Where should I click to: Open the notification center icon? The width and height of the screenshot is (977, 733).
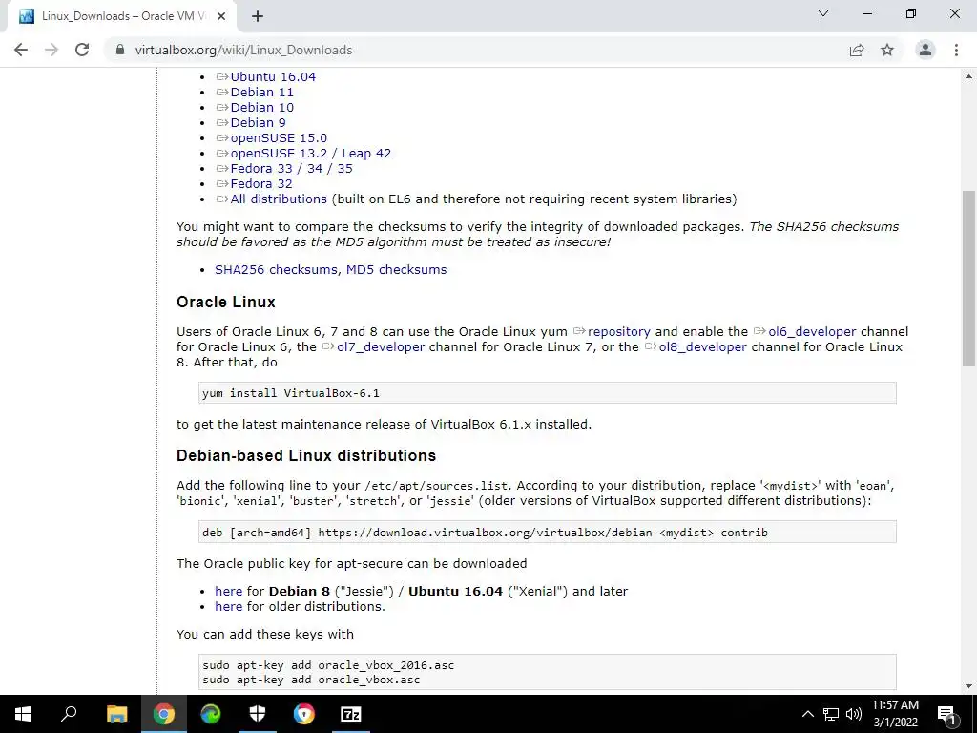tap(947, 714)
